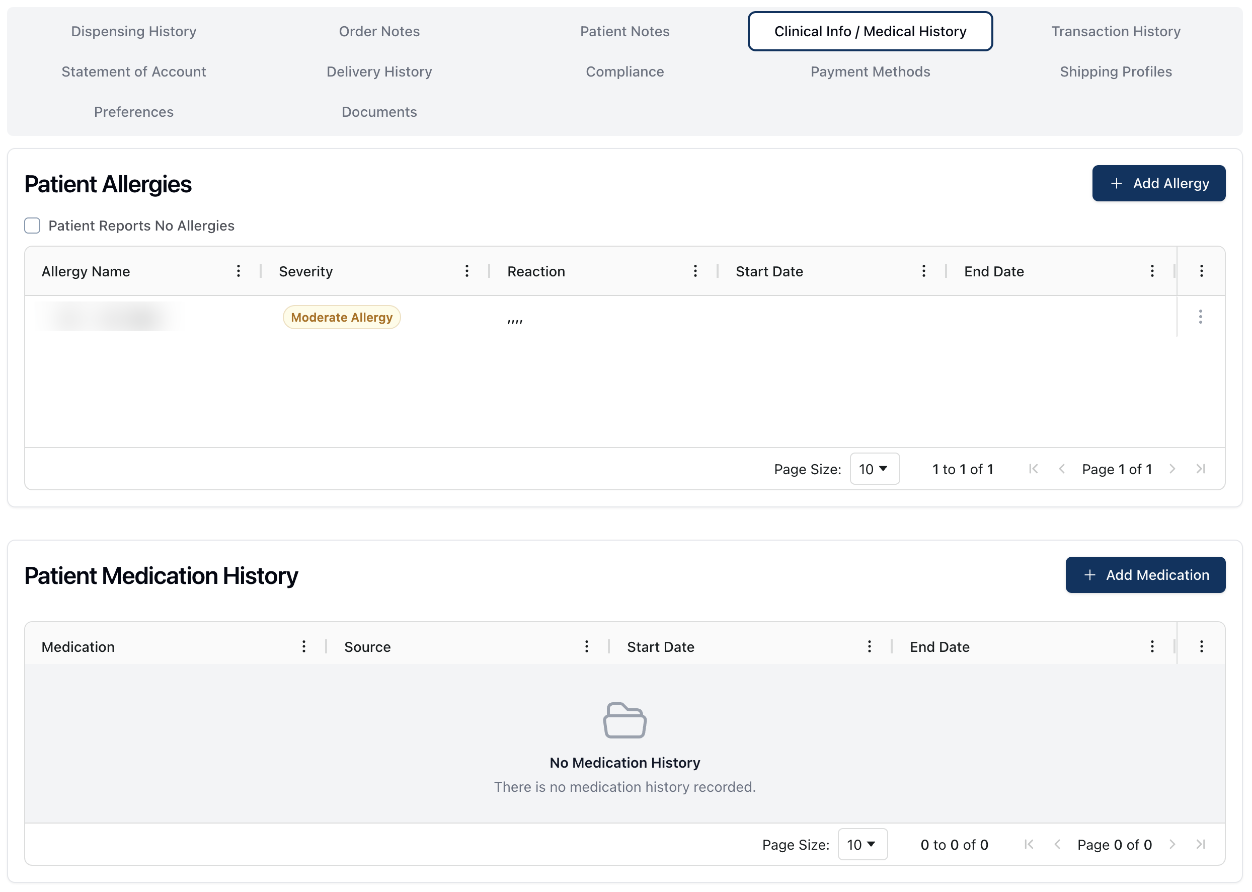The image size is (1252, 892).
Task: Open the table-wide options menu at the allergies header edge
Action: click(x=1201, y=271)
